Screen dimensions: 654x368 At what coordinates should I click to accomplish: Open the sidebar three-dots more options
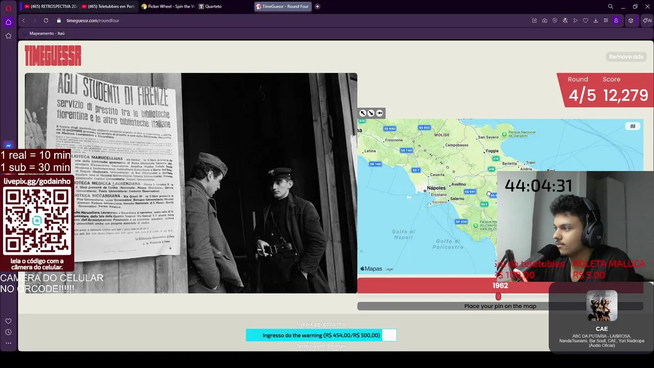pyautogui.click(x=8, y=343)
